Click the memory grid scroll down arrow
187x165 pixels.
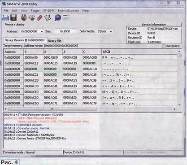179,104
